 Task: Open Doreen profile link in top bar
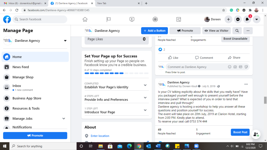pos(213,19)
